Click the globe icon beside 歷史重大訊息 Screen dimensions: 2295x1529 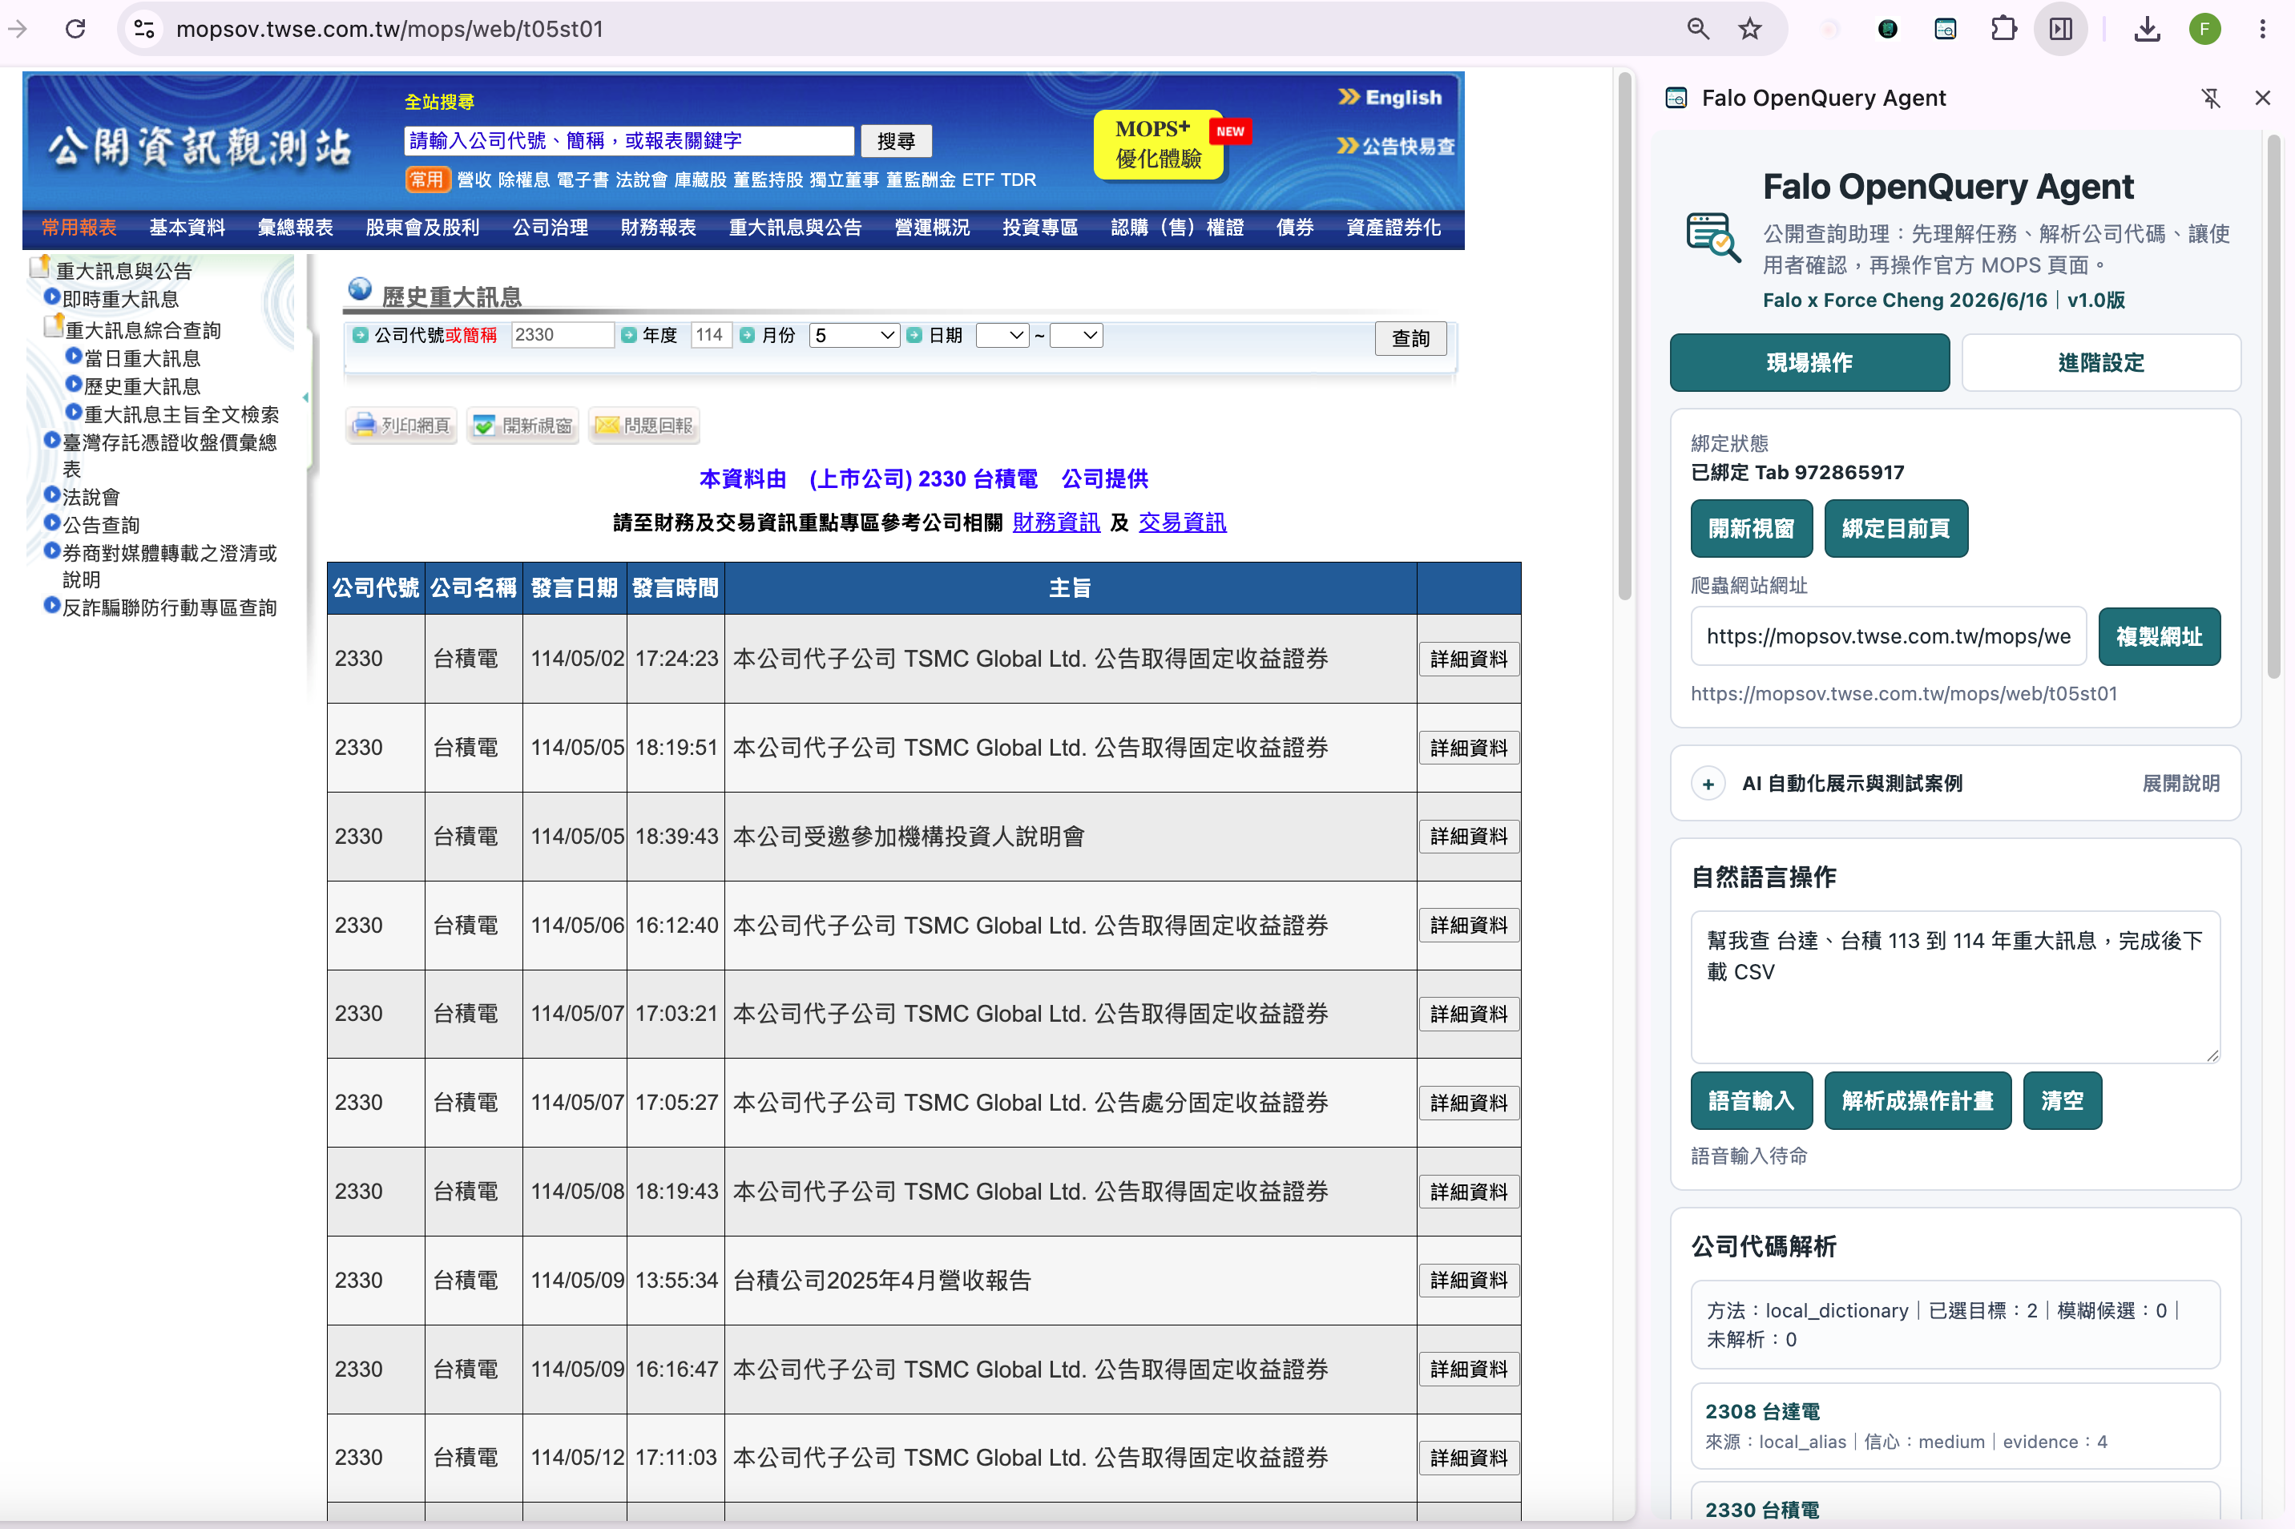(x=360, y=288)
